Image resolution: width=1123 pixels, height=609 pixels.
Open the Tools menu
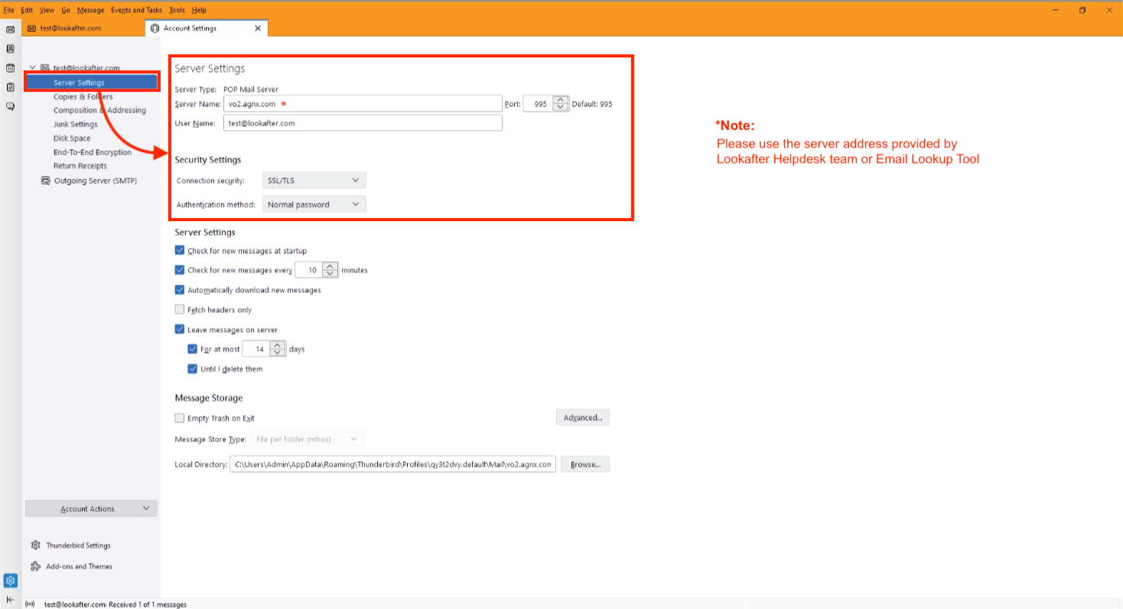[x=177, y=10]
